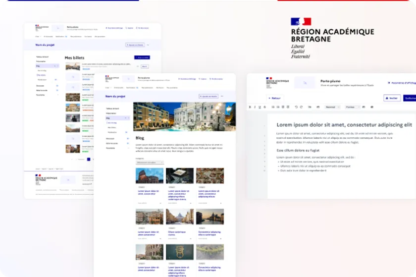The height and width of the screenshot is (277, 416).
Task: Click the Inviter button in editor
Action: point(392,98)
